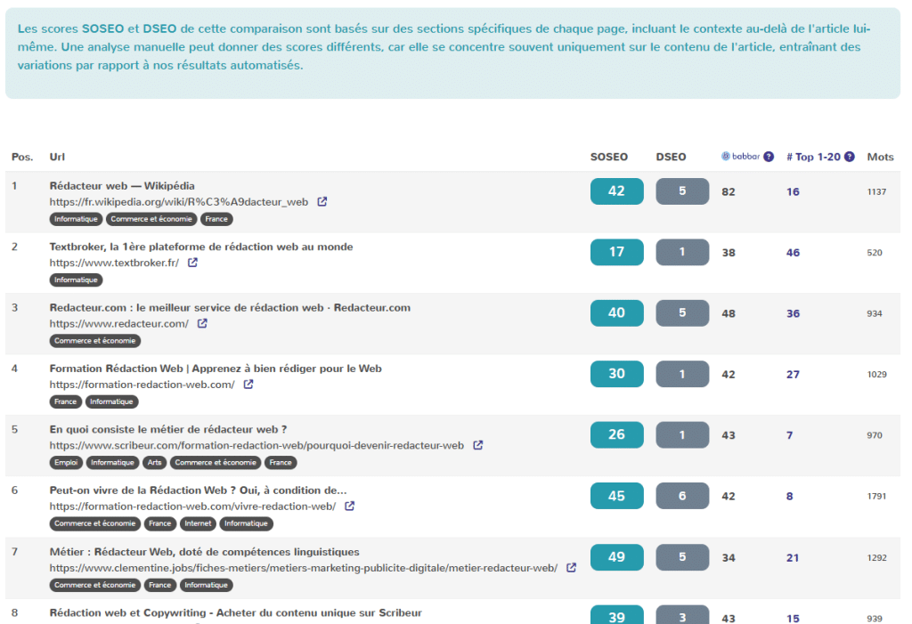Click the Arts tag in scribeur row
Viewport: 912px width, 624px height.
(x=155, y=463)
